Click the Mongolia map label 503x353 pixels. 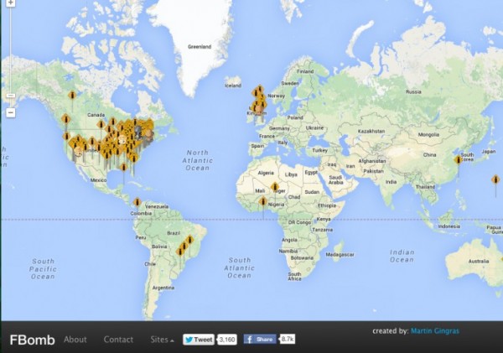tap(428, 135)
